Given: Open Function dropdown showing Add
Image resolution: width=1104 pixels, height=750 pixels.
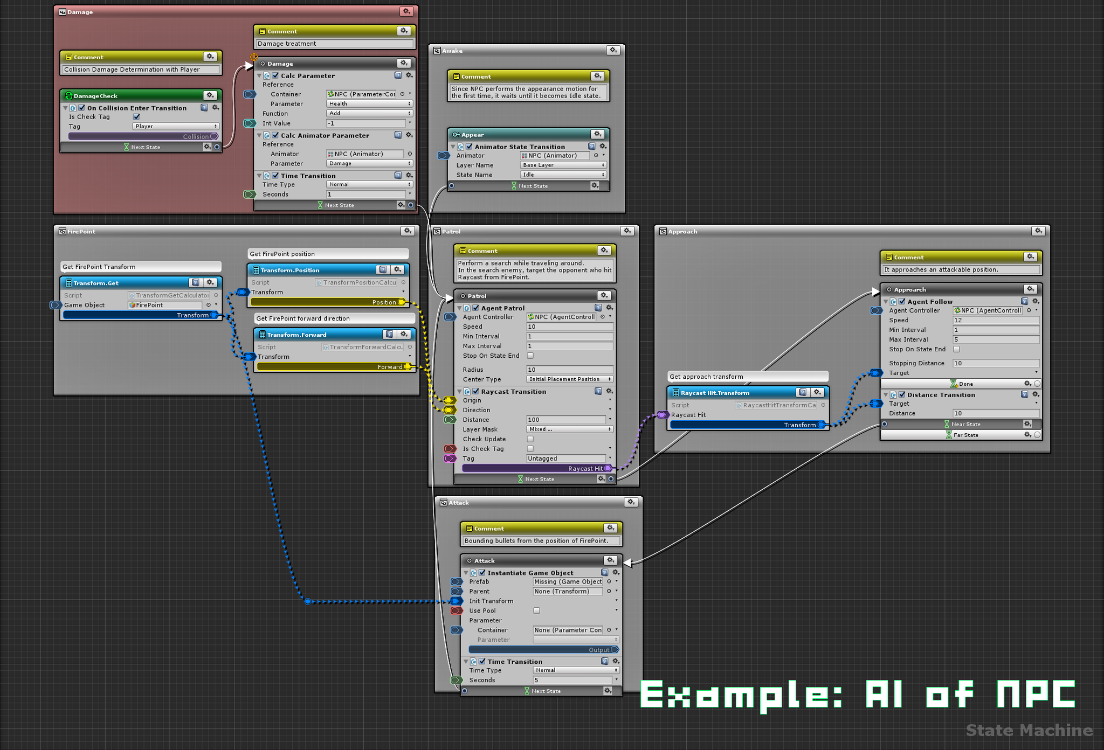Looking at the screenshot, I should pyautogui.click(x=370, y=113).
